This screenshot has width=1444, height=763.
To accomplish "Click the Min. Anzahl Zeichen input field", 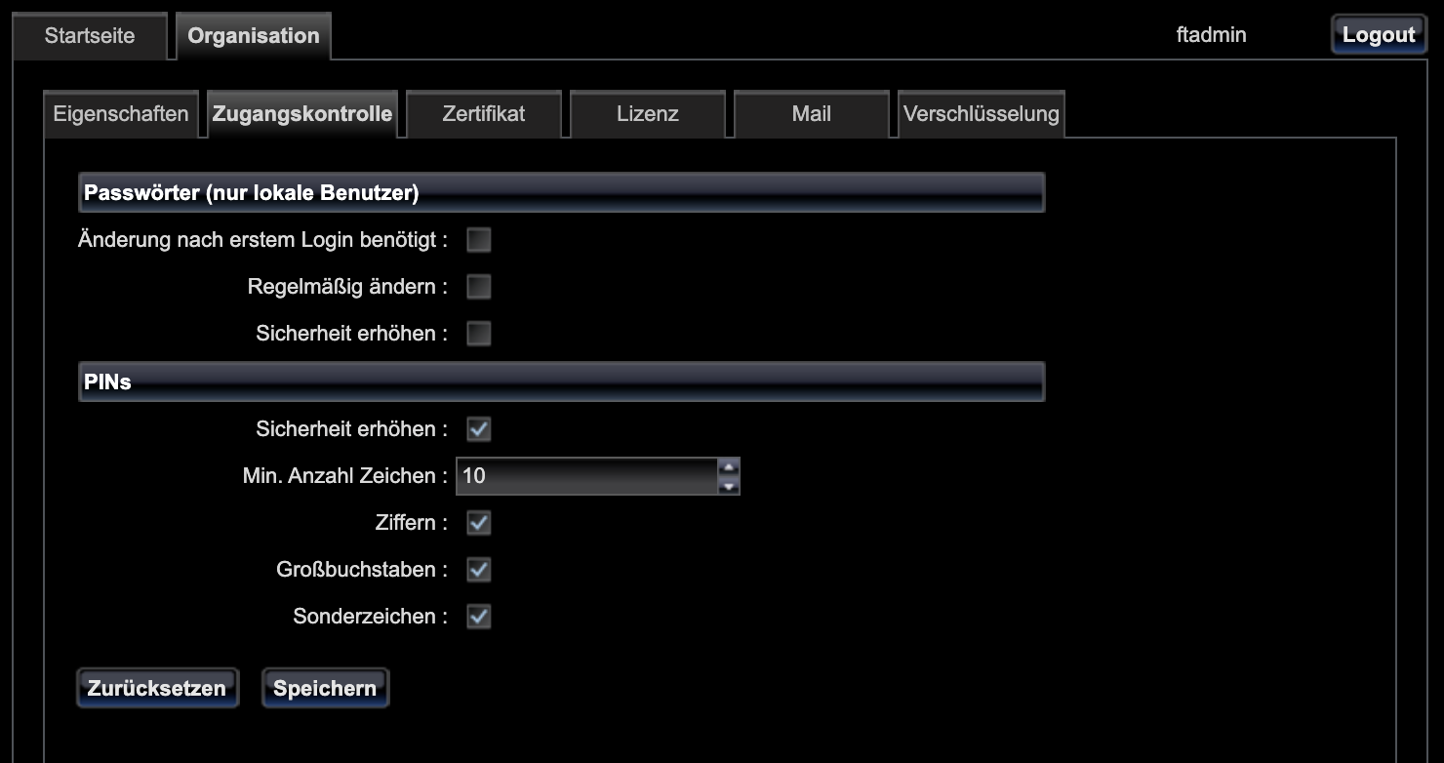I will coord(585,476).
